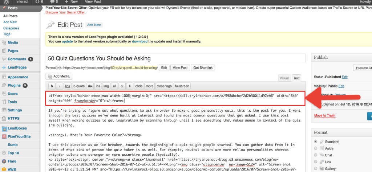The image size is (372, 172).
Task: Click the AWS icon in sidebar
Action: 4,169
